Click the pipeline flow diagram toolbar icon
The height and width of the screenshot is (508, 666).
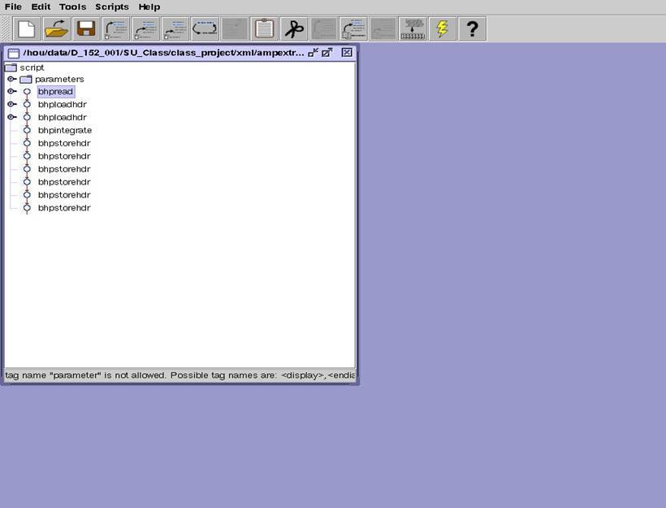pyautogui.click(x=413, y=29)
